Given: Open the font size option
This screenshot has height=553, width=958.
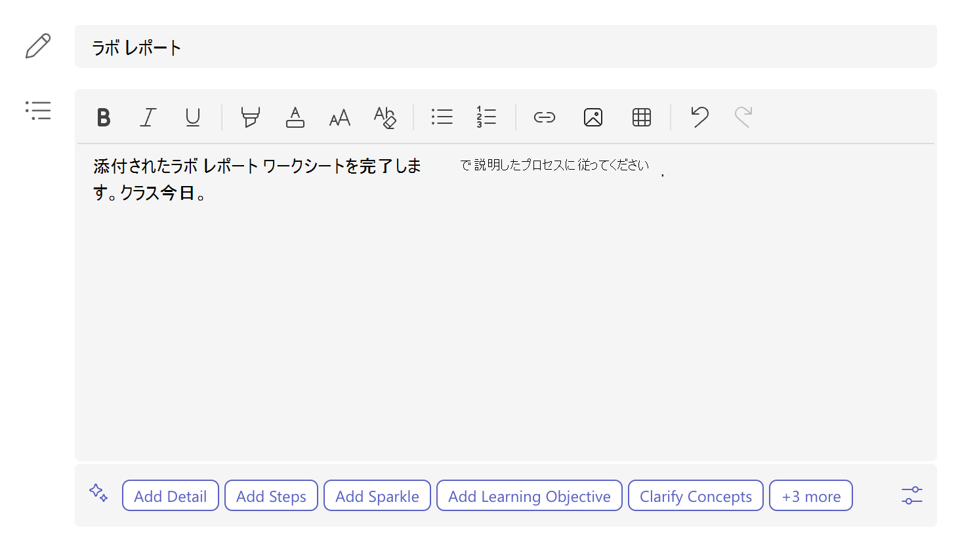Looking at the screenshot, I should click(x=340, y=117).
